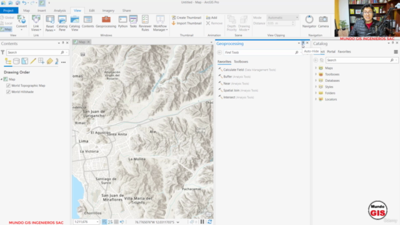
Task: Switch to Portal tab in Catalog
Action: (x=331, y=51)
